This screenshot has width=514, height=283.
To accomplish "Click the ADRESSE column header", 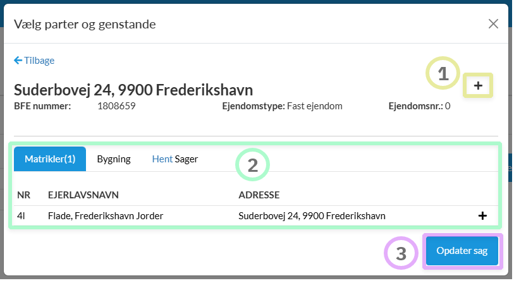I will pyautogui.click(x=259, y=195).
